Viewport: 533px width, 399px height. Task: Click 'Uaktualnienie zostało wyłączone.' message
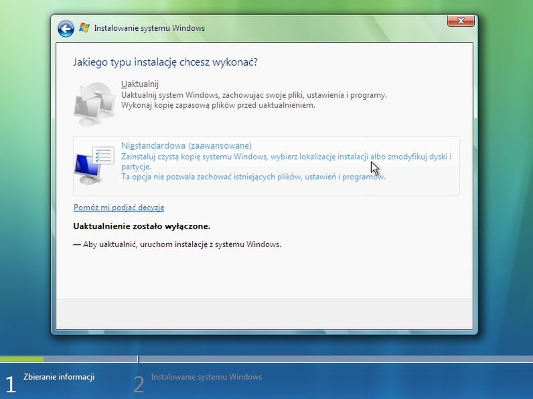[142, 226]
